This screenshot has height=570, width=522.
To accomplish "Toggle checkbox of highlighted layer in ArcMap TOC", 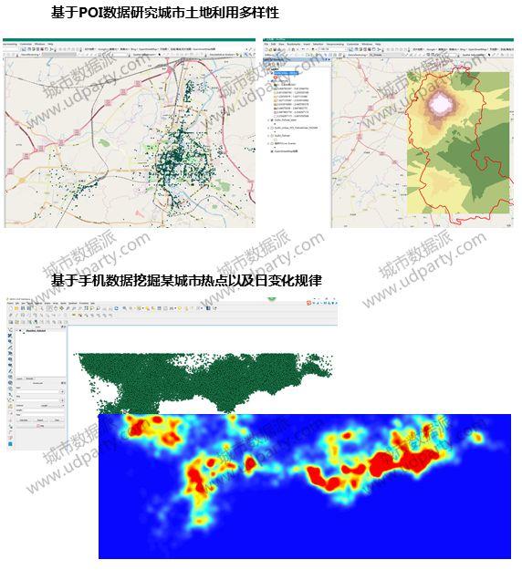I will pyautogui.click(x=272, y=73).
